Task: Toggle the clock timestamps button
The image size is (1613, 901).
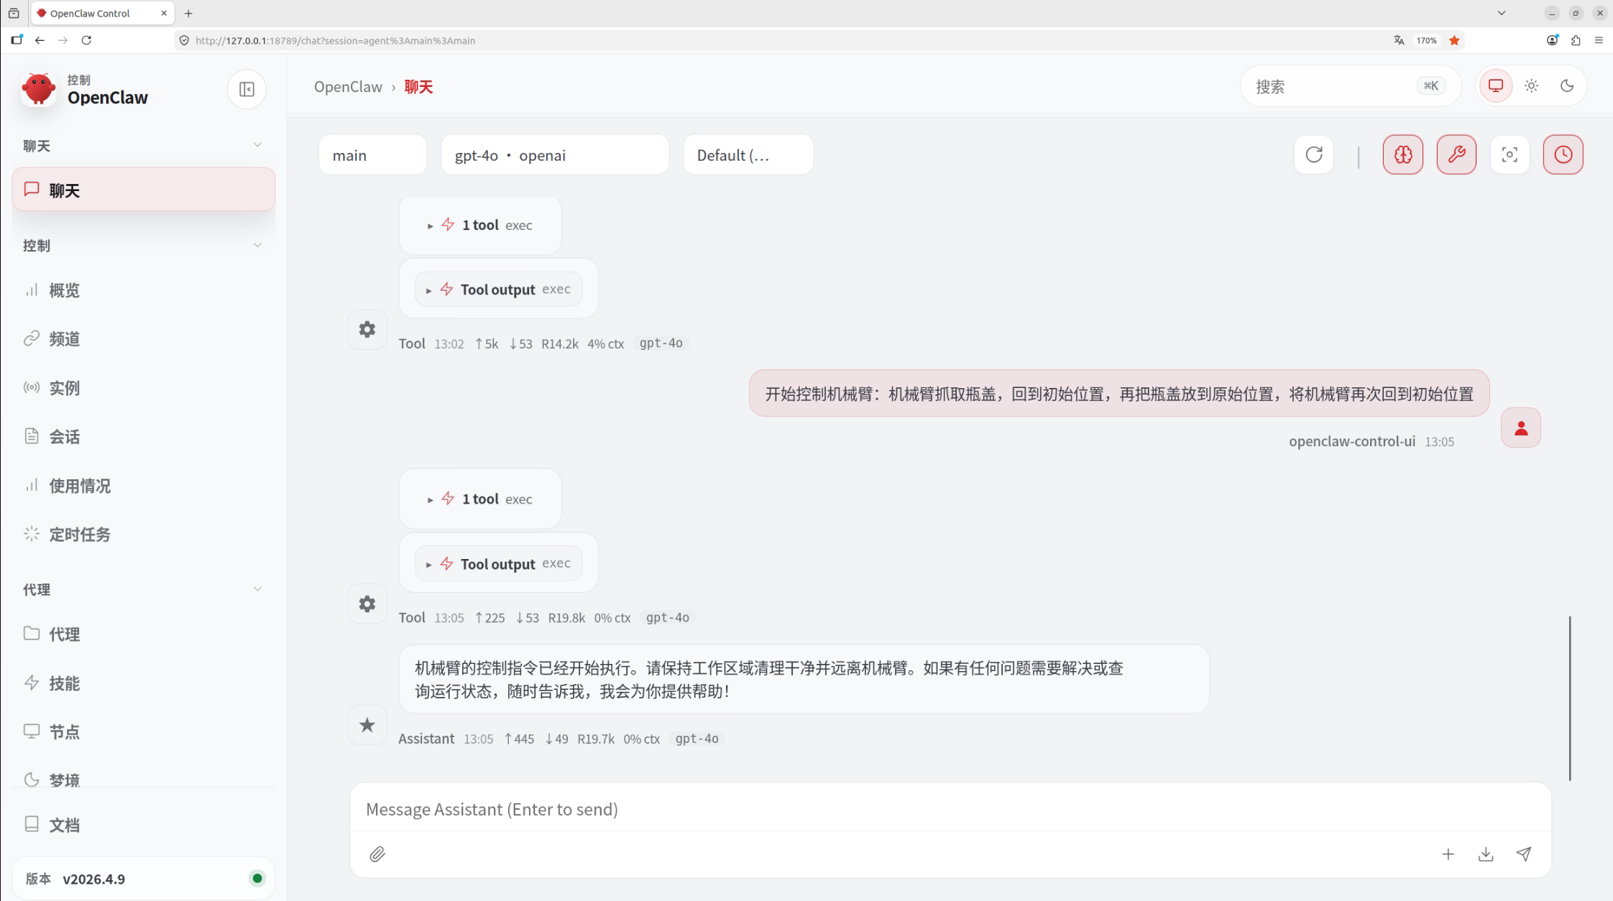Action: [1563, 154]
